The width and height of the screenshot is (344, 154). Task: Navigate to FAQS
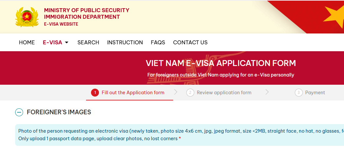point(158,42)
